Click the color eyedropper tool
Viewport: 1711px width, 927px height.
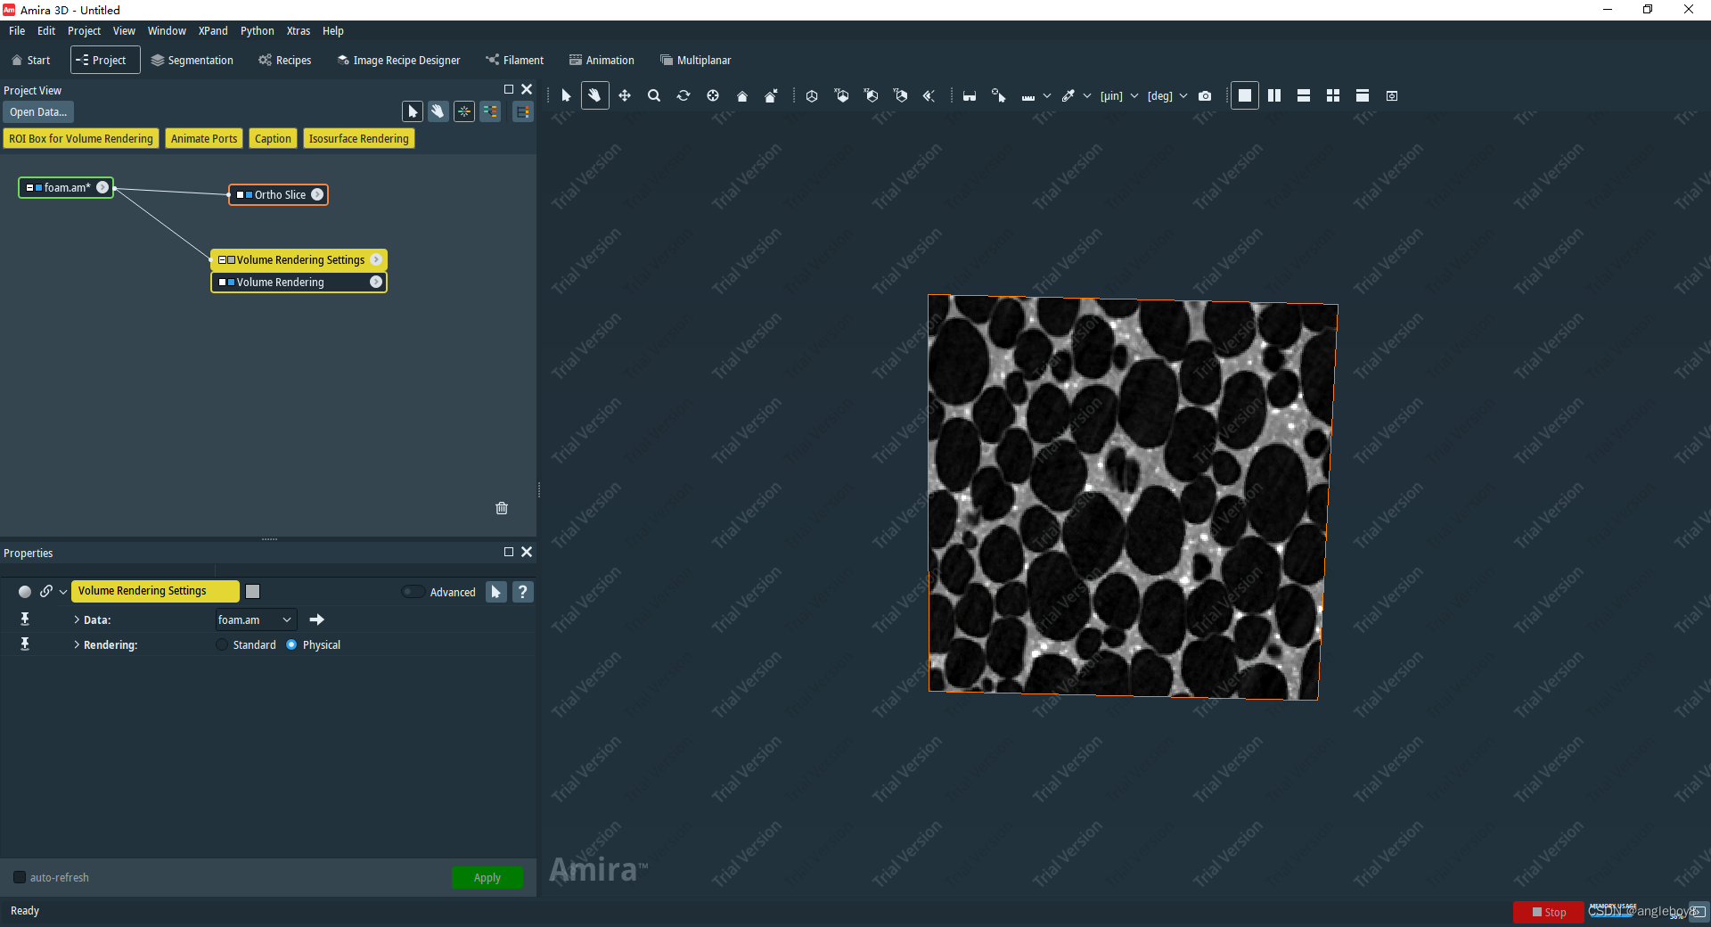[x=1068, y=95]
